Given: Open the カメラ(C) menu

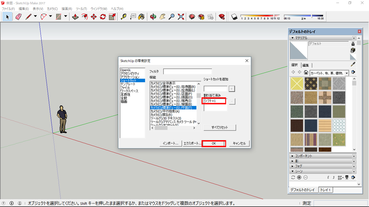Looking at the screenshot, I should click(x=52, y=9).
